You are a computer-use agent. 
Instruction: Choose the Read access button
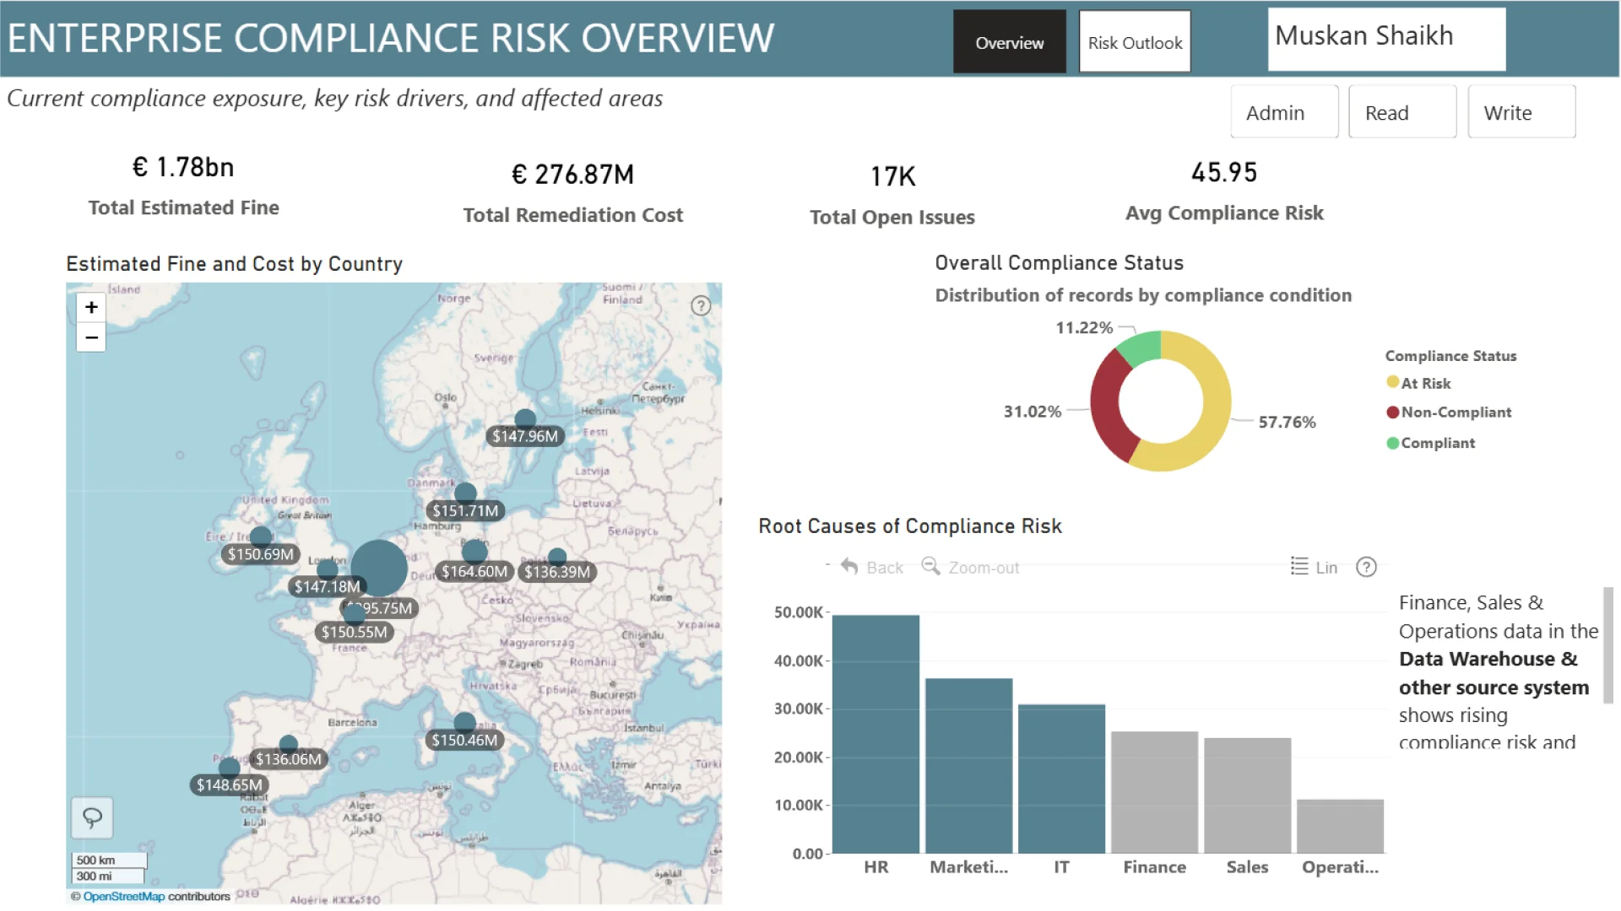(x=1401, y=112)
